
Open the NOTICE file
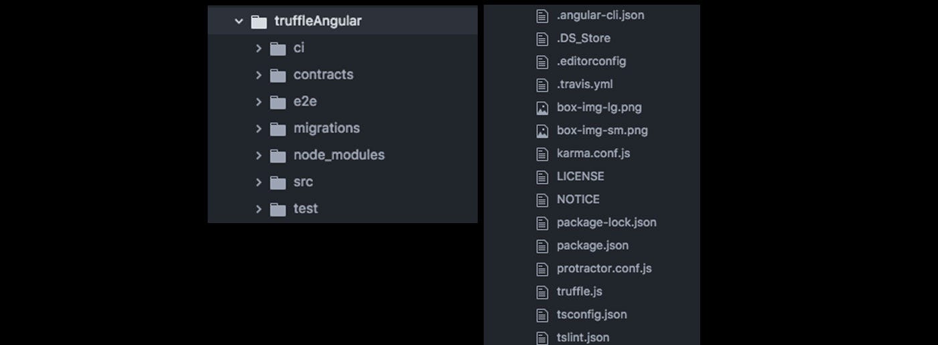[578, 200]
